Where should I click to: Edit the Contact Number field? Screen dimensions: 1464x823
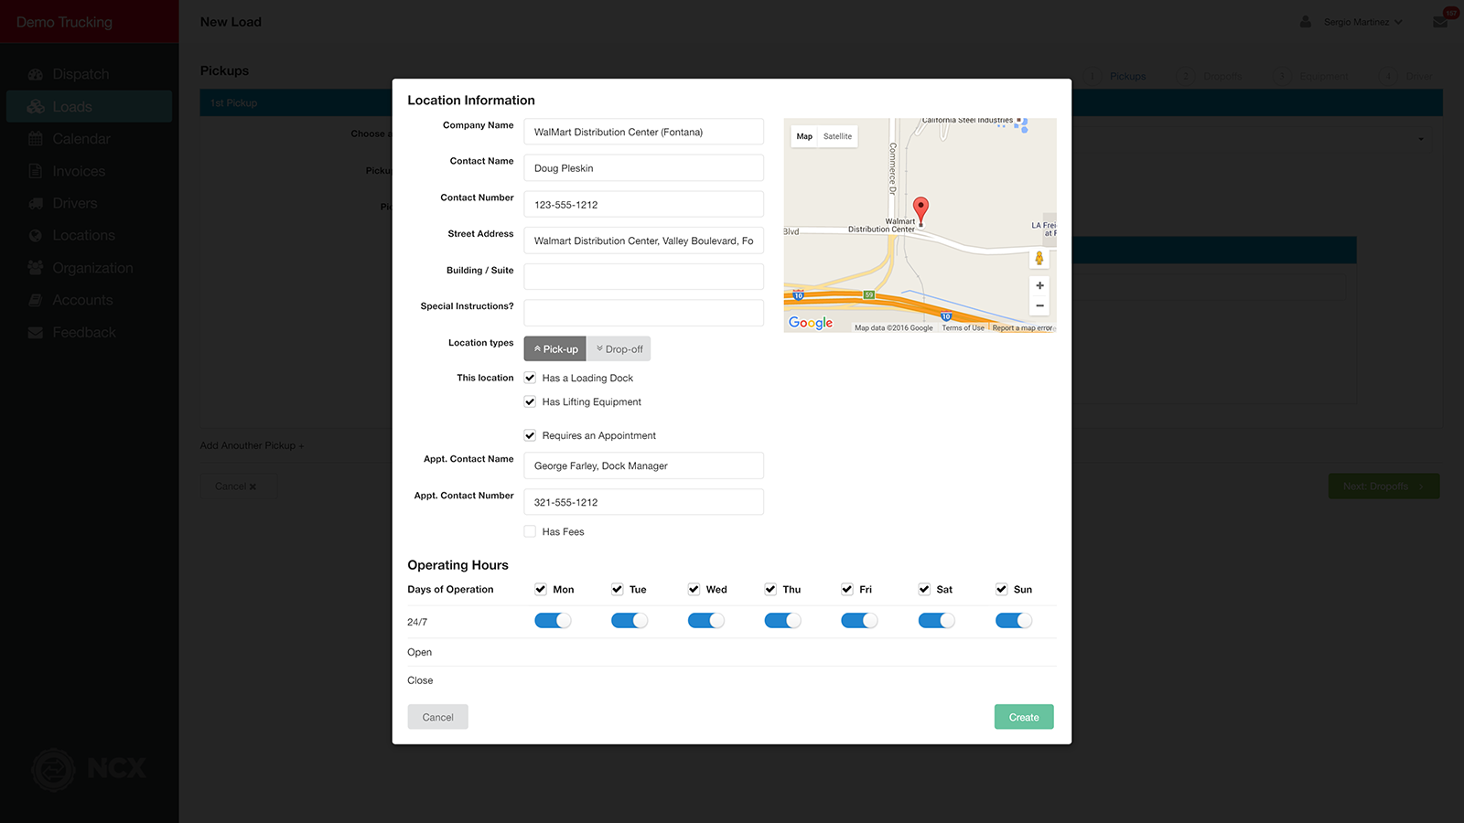coord(643,205)
